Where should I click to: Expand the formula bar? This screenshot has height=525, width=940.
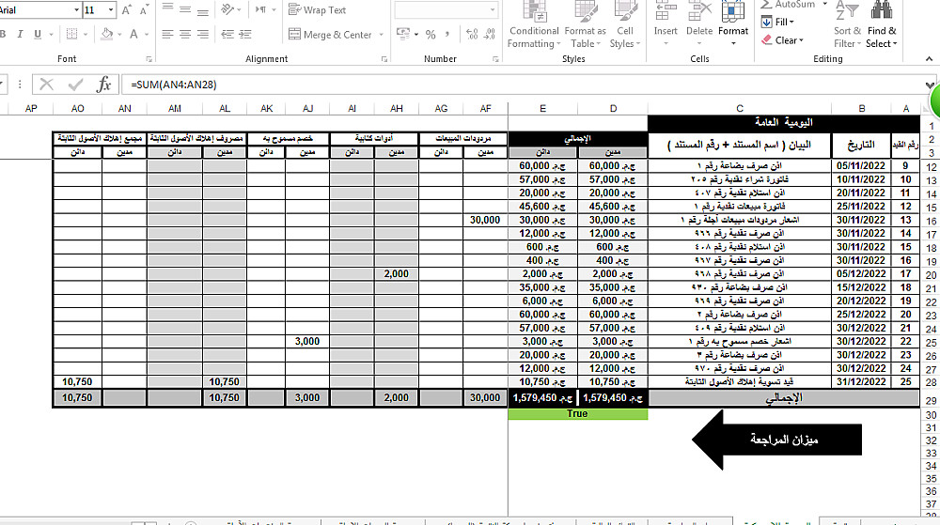930,85
